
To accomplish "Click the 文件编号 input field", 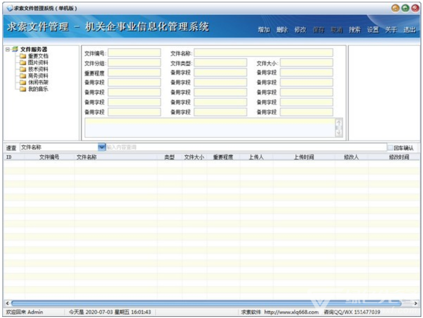I will [x=134, y=53].
